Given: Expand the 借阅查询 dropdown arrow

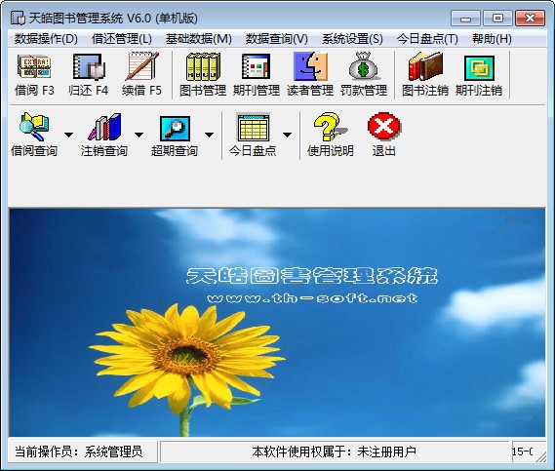Looking at the screenshot, I should [x=68, y=135].
